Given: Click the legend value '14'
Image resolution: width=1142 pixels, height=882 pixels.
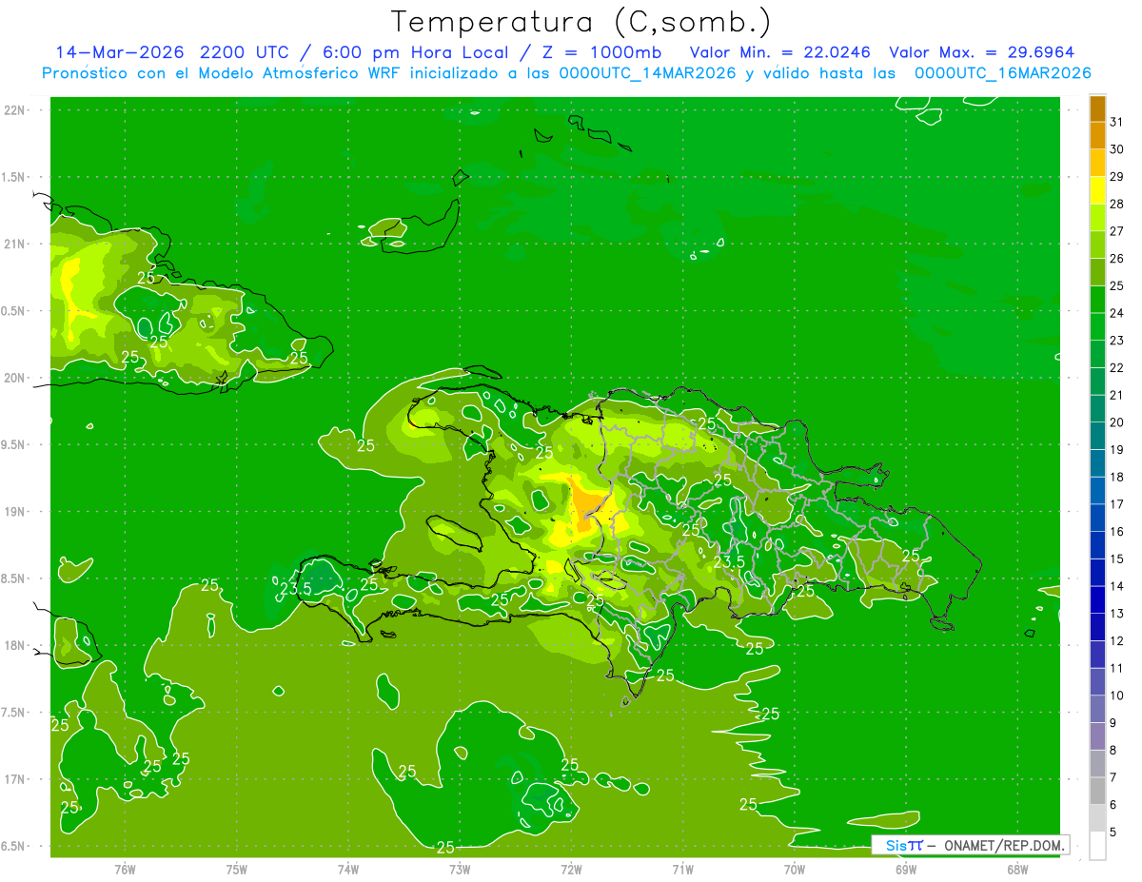Looking at the screenshot, I should (1116, 586).
